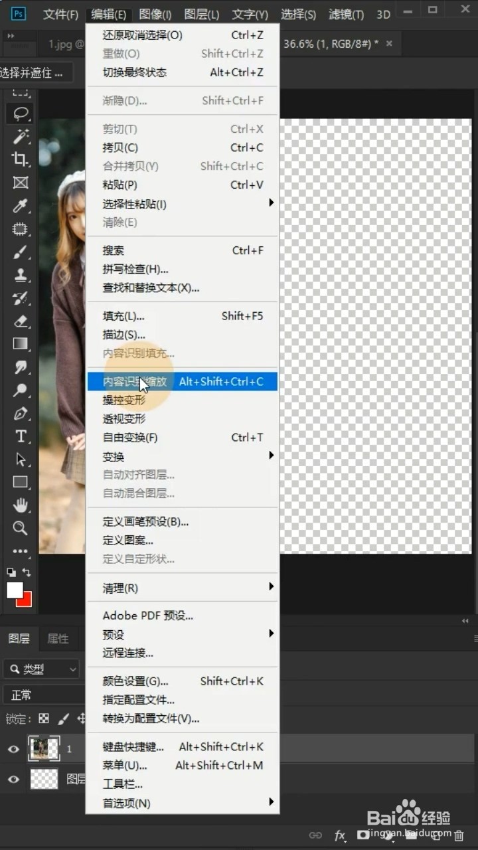Expand the collapsed tab strip double chevron
This screenshot has height=850, width=478.
coord(11,36)
